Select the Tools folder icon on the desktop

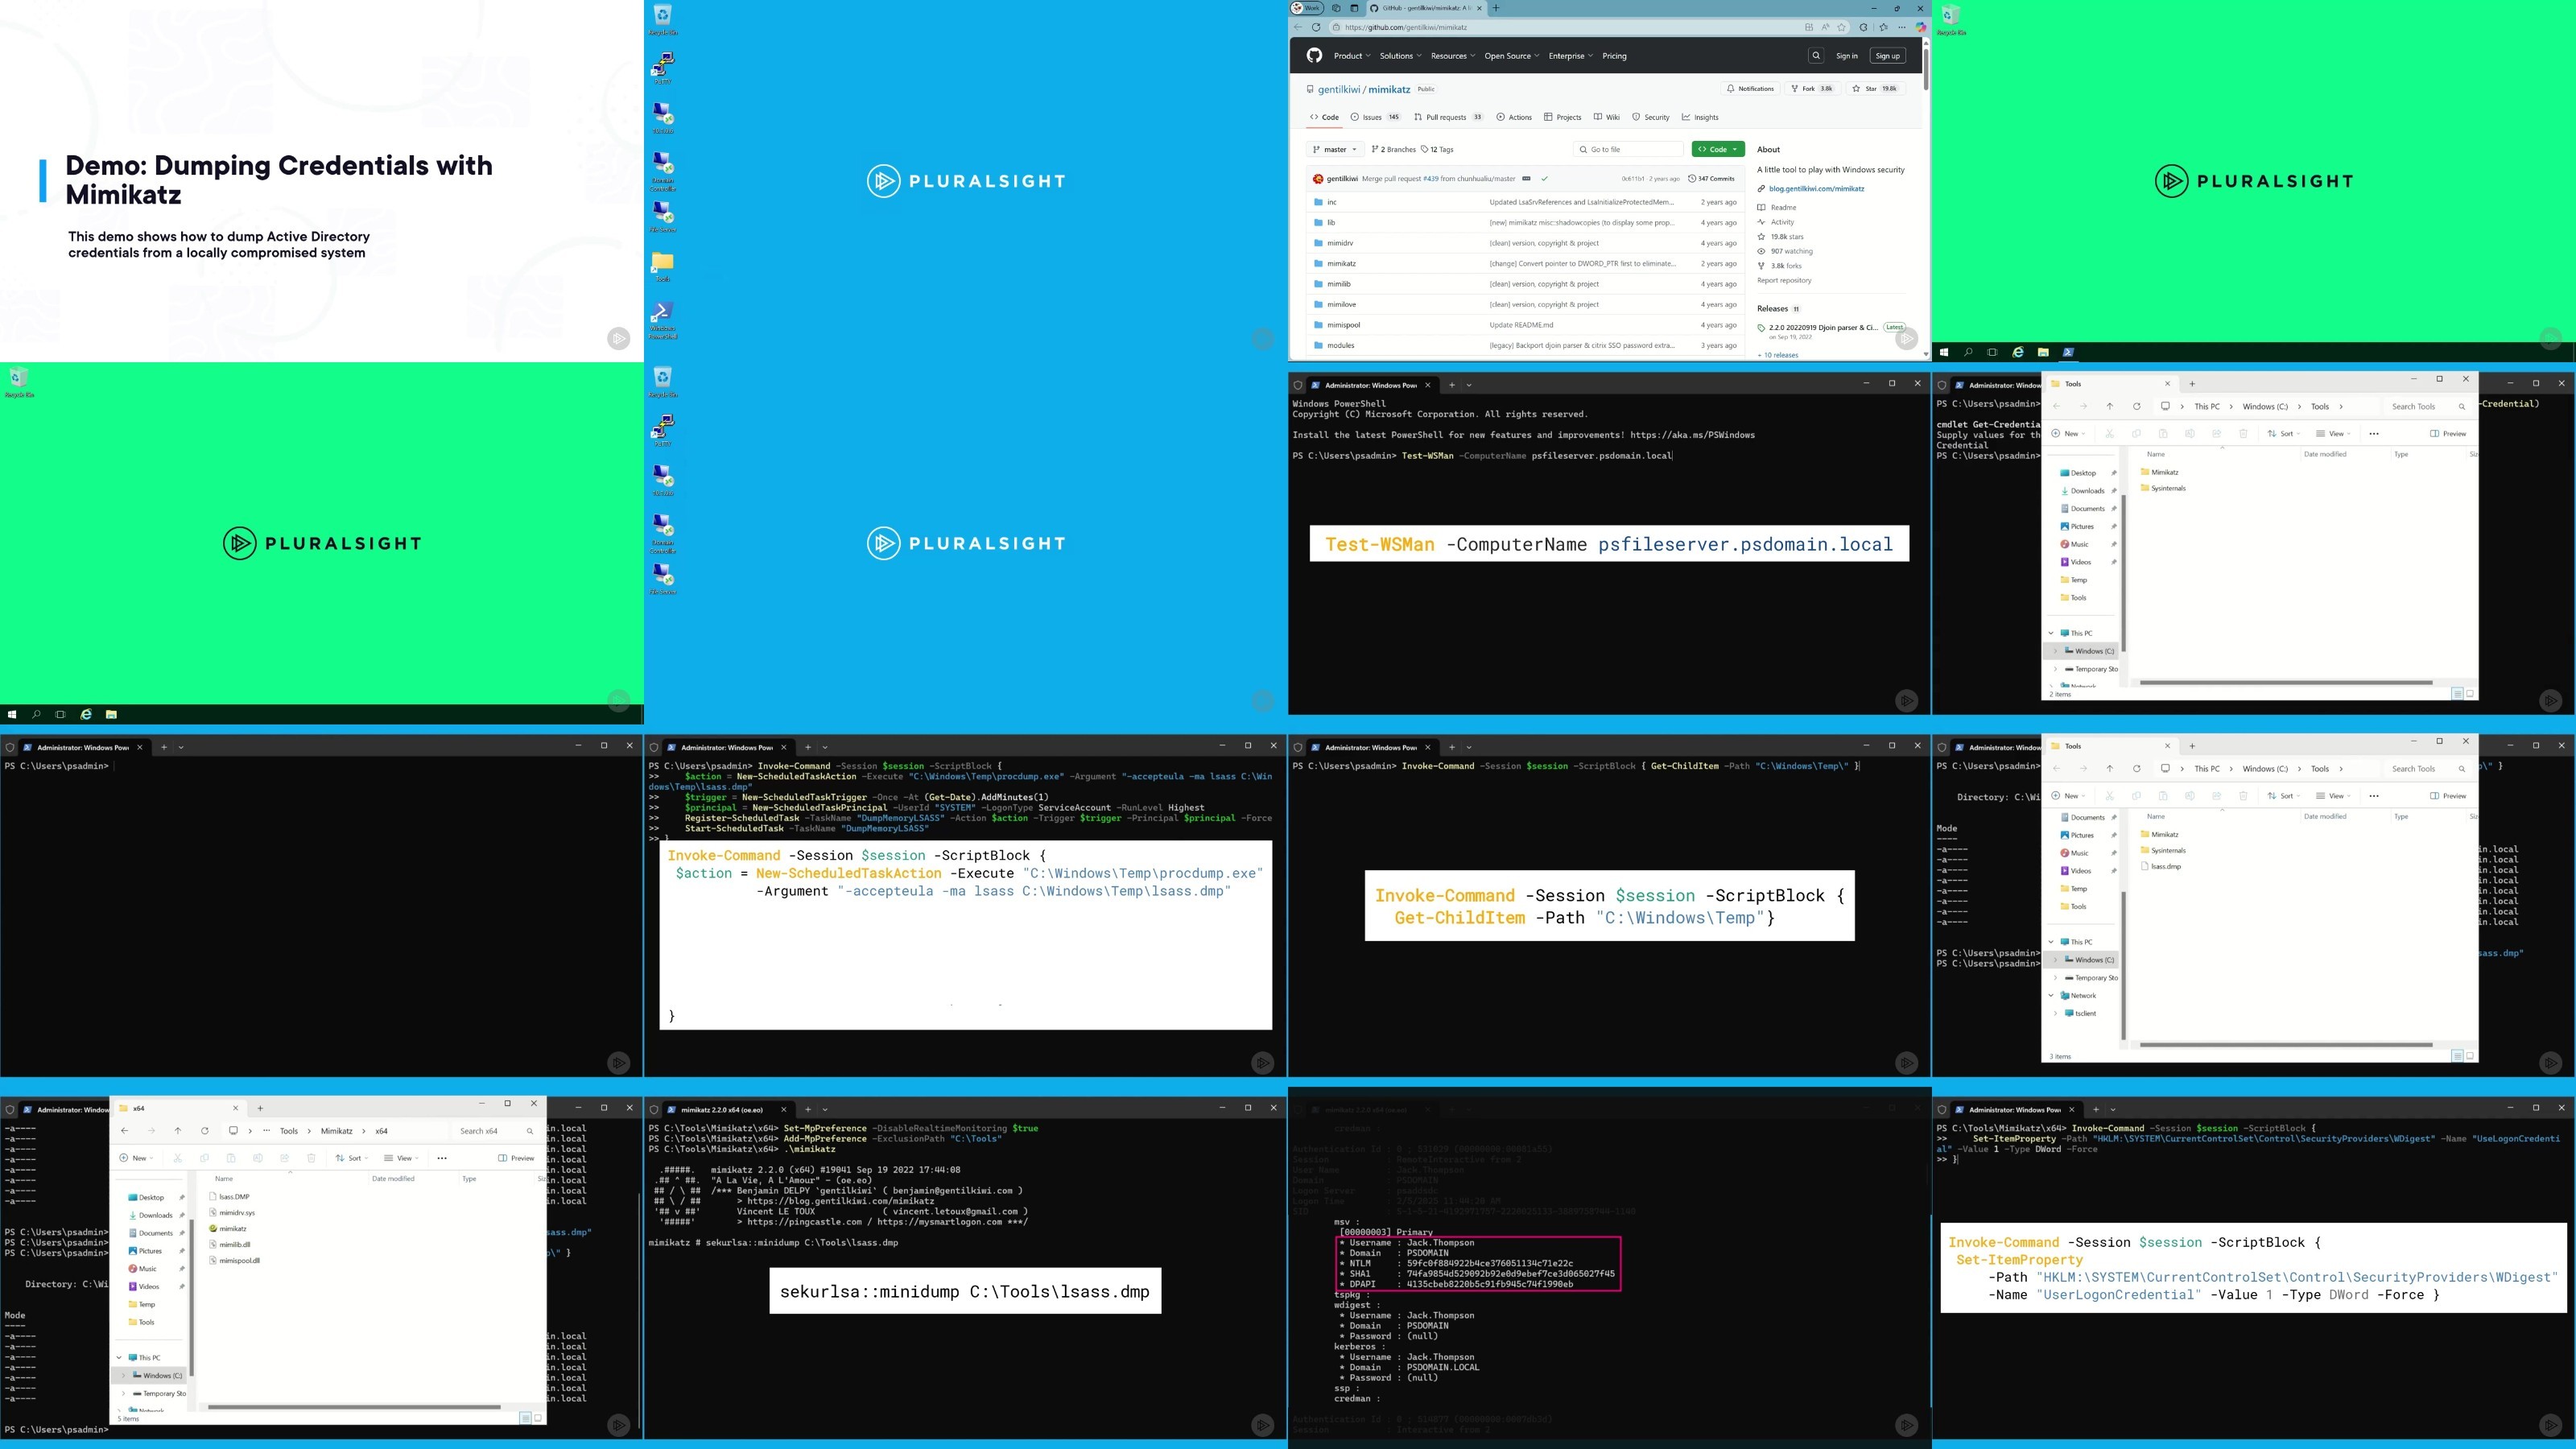(662, 267)
